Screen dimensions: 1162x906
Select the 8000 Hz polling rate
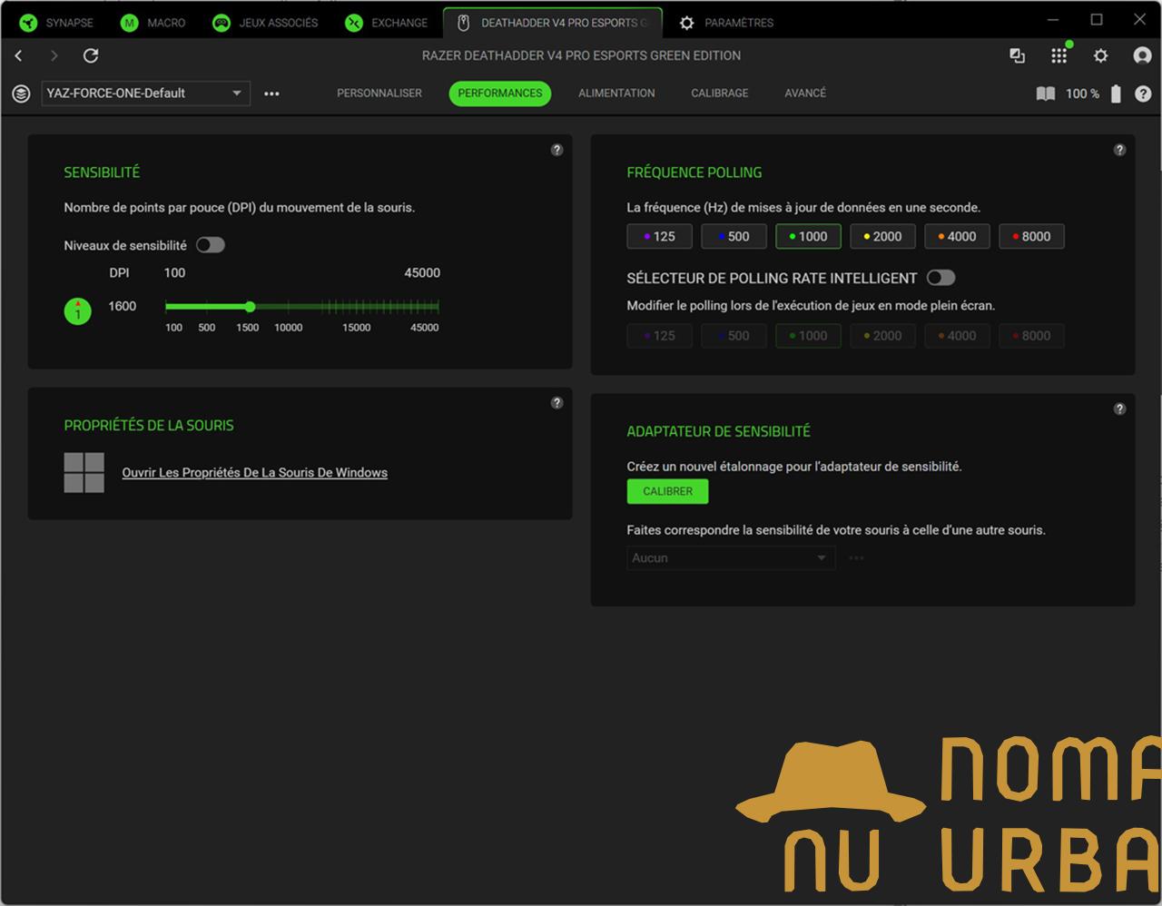click(1031, 236)
